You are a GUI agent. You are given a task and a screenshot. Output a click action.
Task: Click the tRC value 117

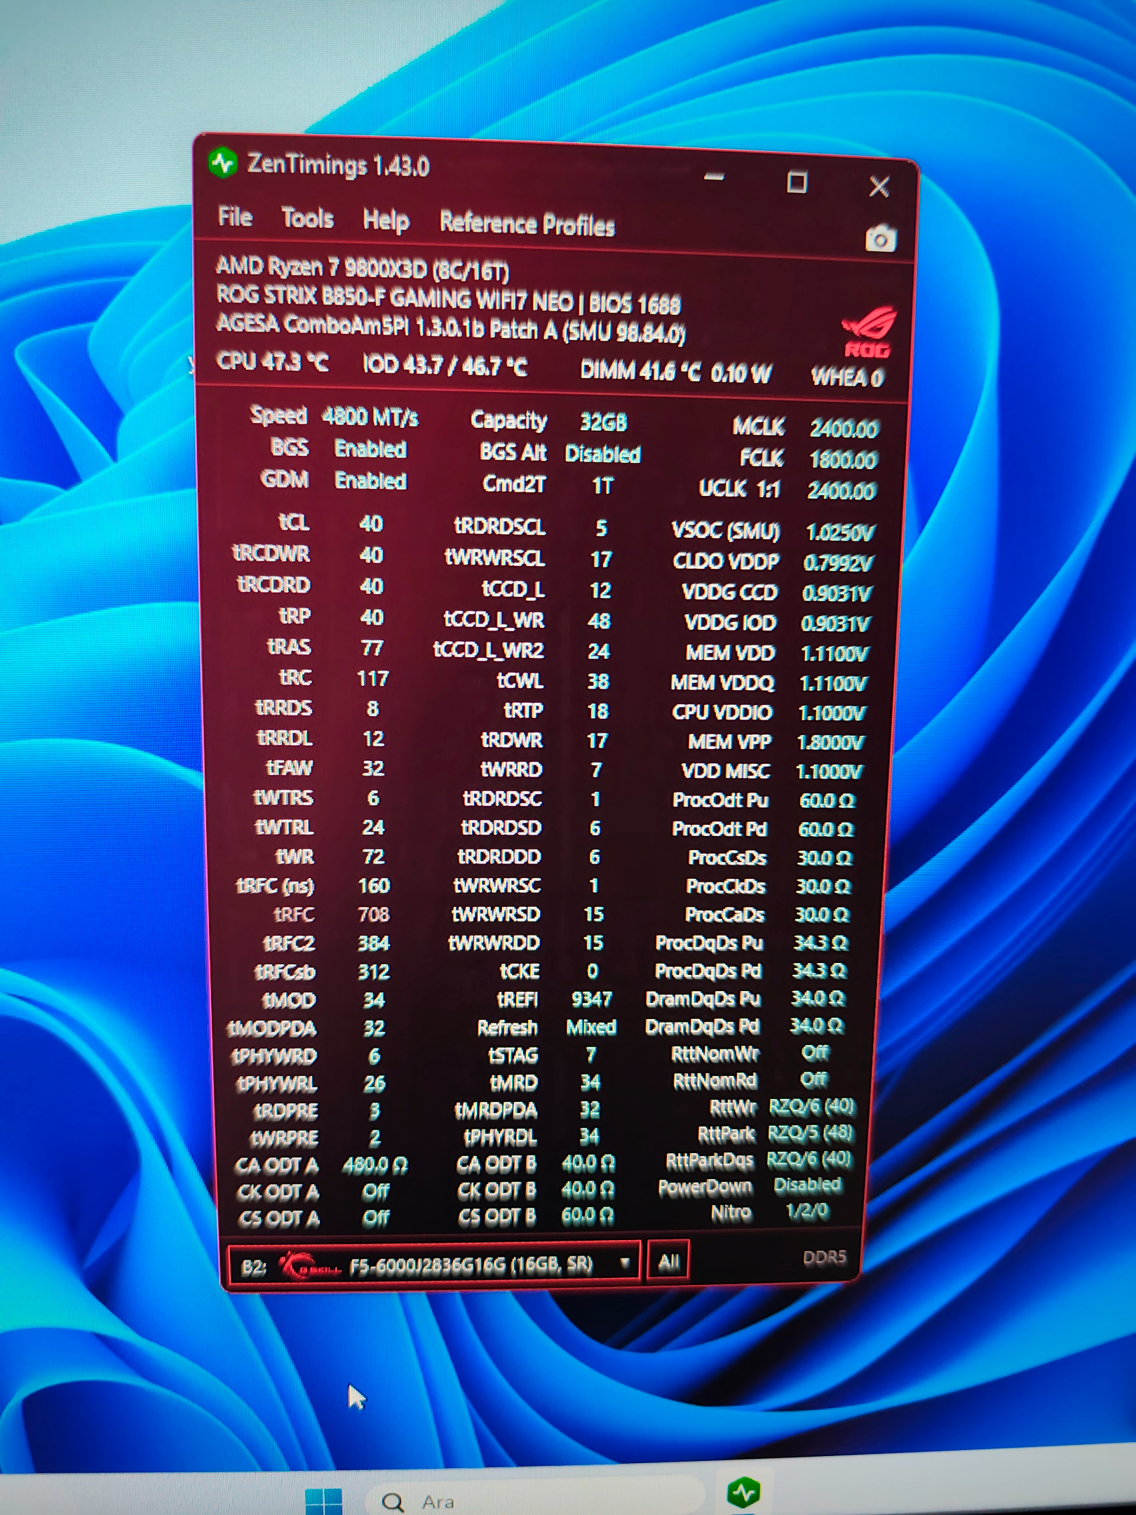click(372, 678)
